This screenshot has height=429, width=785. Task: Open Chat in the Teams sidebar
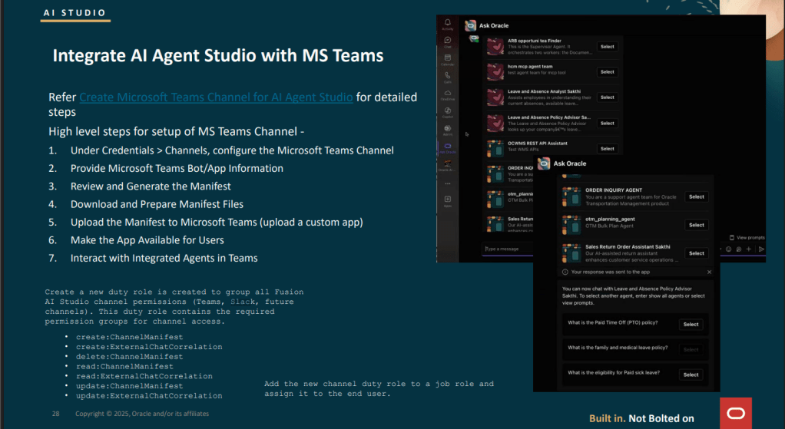click(x=447, y=41)
